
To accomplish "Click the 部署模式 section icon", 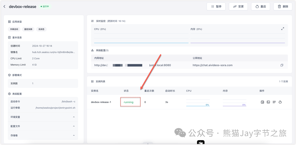I will pyautogui.click(x=9, y=75).
